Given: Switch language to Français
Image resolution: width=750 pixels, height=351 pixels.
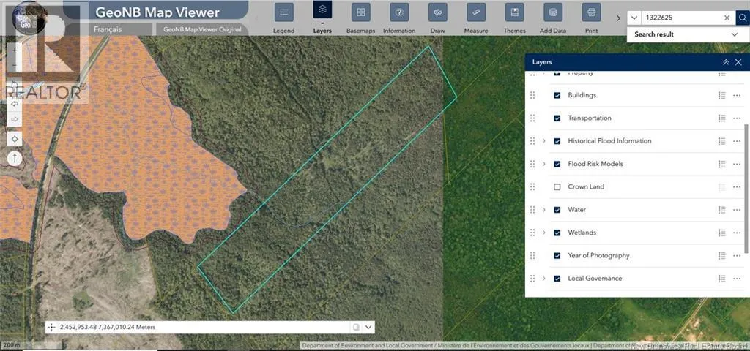Looking at the screenshot, I should point(108,29).
